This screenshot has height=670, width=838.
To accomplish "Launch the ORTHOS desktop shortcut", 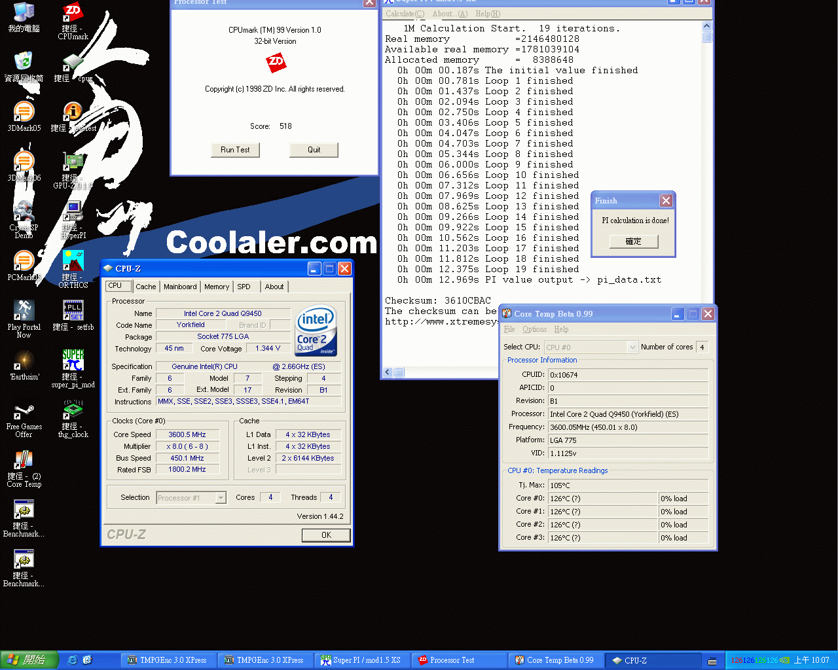I will tap(73, 269).
